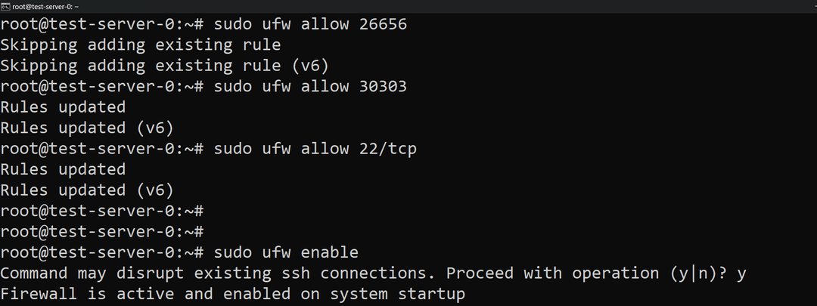Click 'Rules updated (v6)' below the 22/tcp command
The height and width of the screenshot is (306, 817).
[x=87, y=190]
